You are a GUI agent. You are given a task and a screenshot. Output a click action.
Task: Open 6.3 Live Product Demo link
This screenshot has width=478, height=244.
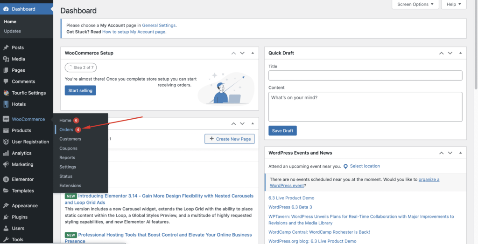[291, 198]
